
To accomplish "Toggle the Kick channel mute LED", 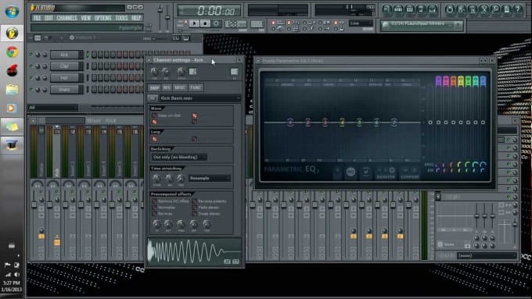I will pos(31,54).
